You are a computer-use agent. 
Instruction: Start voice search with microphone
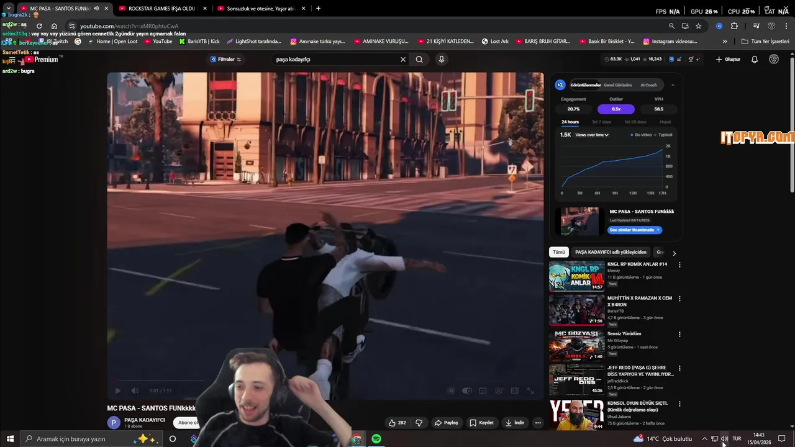coord(442,60)
